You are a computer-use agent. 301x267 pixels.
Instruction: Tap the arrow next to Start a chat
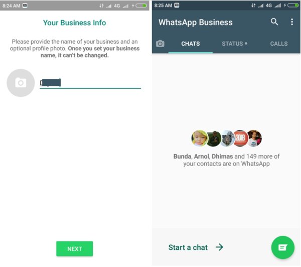coord(219,247)
